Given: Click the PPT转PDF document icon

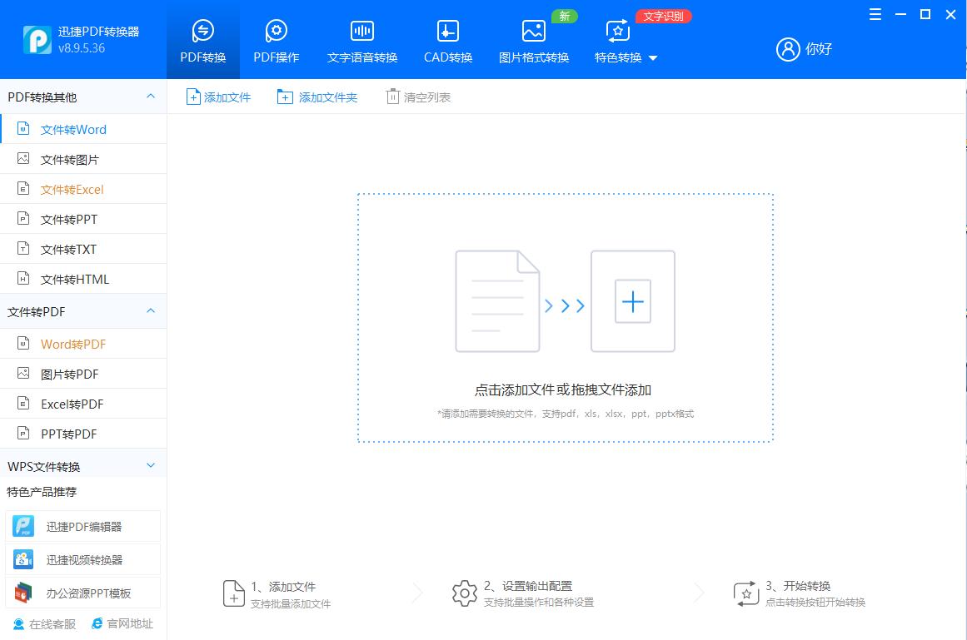Looking at the screenshot, I should click(x=23, y=433).
